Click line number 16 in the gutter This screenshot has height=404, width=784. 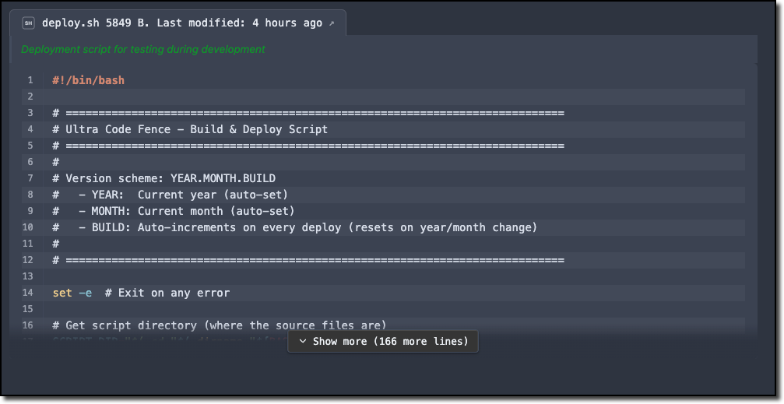pyautogui.click(x=28, y=325)
